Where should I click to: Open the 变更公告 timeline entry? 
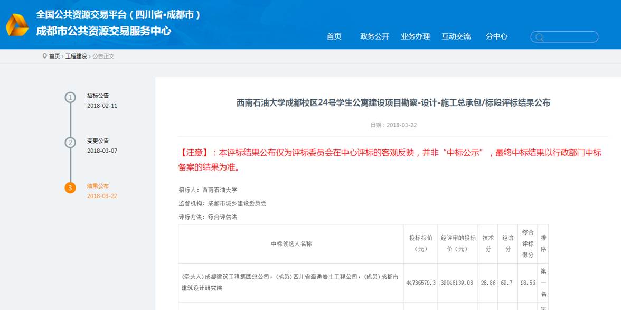pos(98,140)
